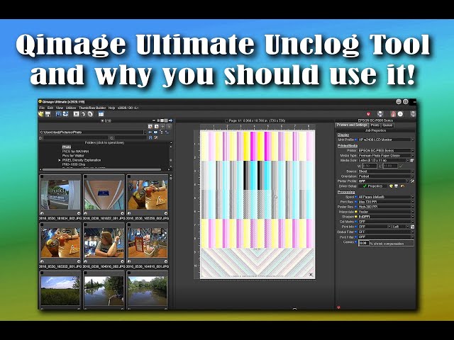This screenshot has height=340, width=454.
Task: Expand the PIXEL Density Explanation folder arrow
Action: [x=60, y=160]
